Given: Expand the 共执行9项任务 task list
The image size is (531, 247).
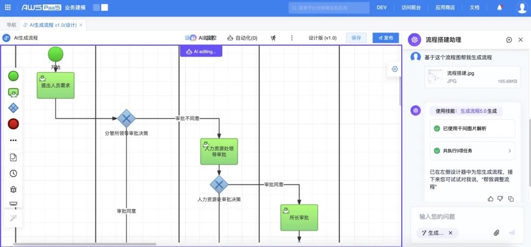Looking at the screenshot, I should click(x=472, y=151).
